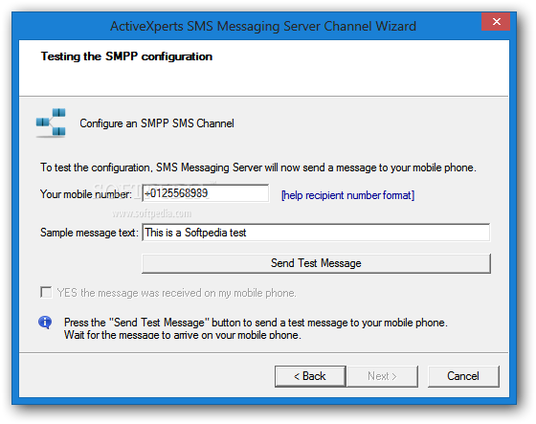Click Configure an SMPP SMS Channel text
Viewport: 536px width, 424px height.
tap(157, 123)
